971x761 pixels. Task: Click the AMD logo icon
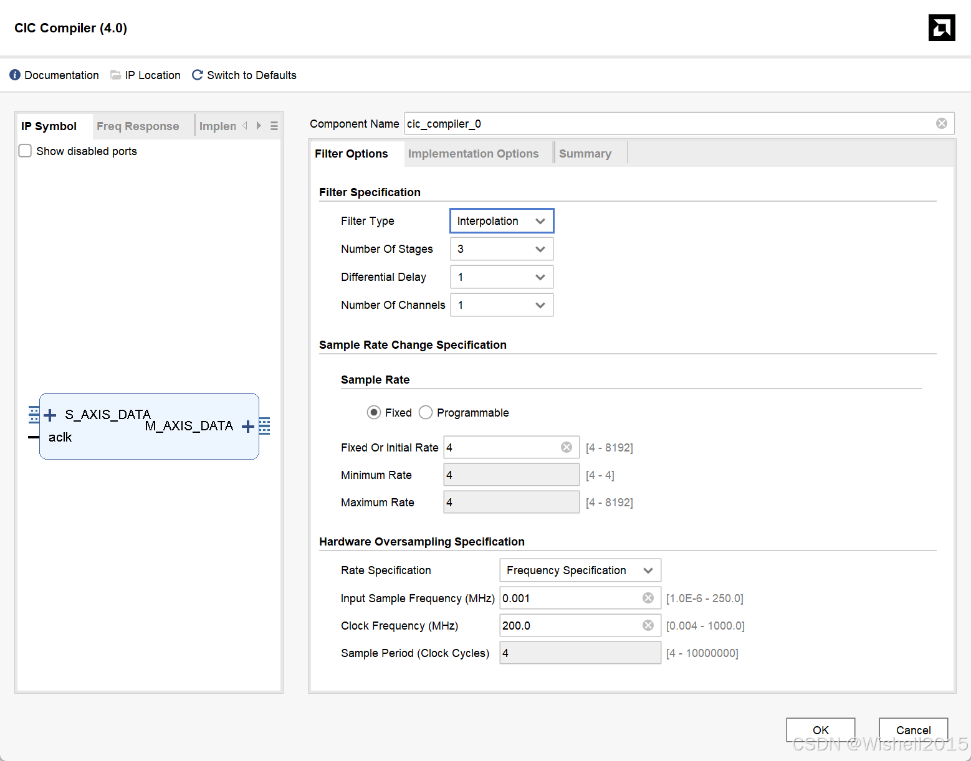942,28
